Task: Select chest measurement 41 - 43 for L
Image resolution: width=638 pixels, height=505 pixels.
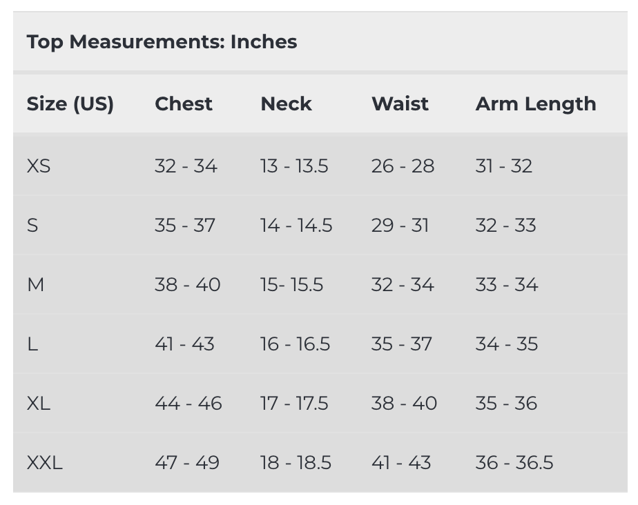Action: coord(184,344)
